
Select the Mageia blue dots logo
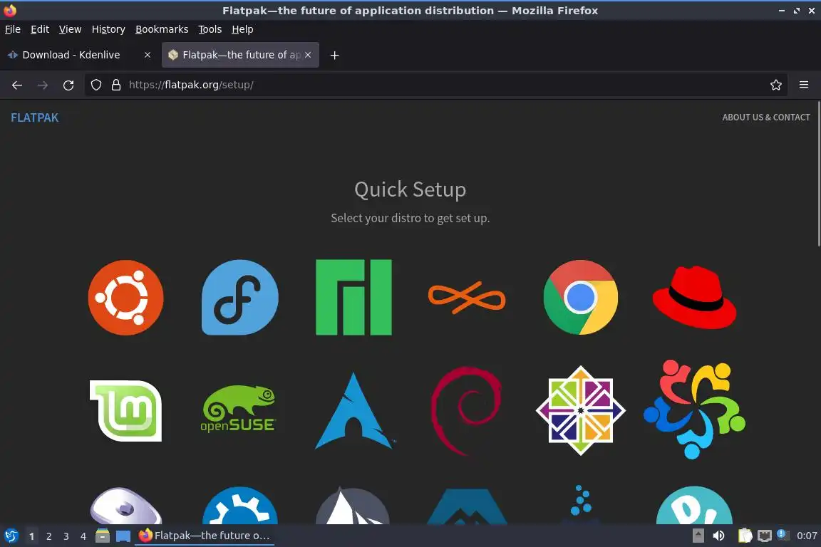(581, 504)
